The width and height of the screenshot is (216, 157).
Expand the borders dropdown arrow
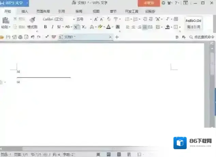(x=180, y=27)
